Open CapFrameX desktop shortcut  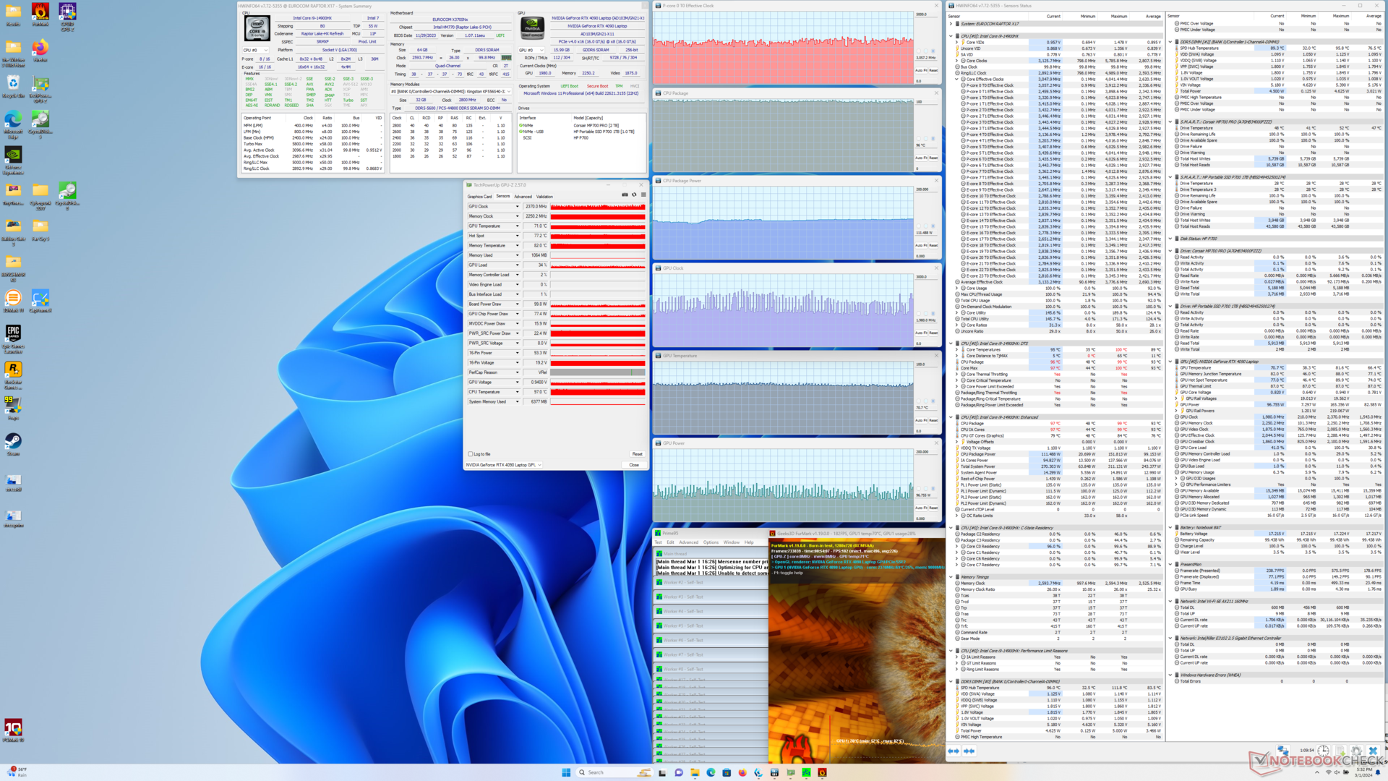tap(40, 300)
